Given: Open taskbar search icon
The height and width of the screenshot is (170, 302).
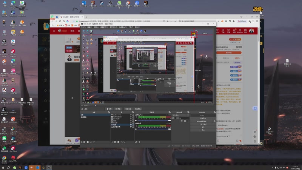Looking at the screenshot, I should 8,168.
